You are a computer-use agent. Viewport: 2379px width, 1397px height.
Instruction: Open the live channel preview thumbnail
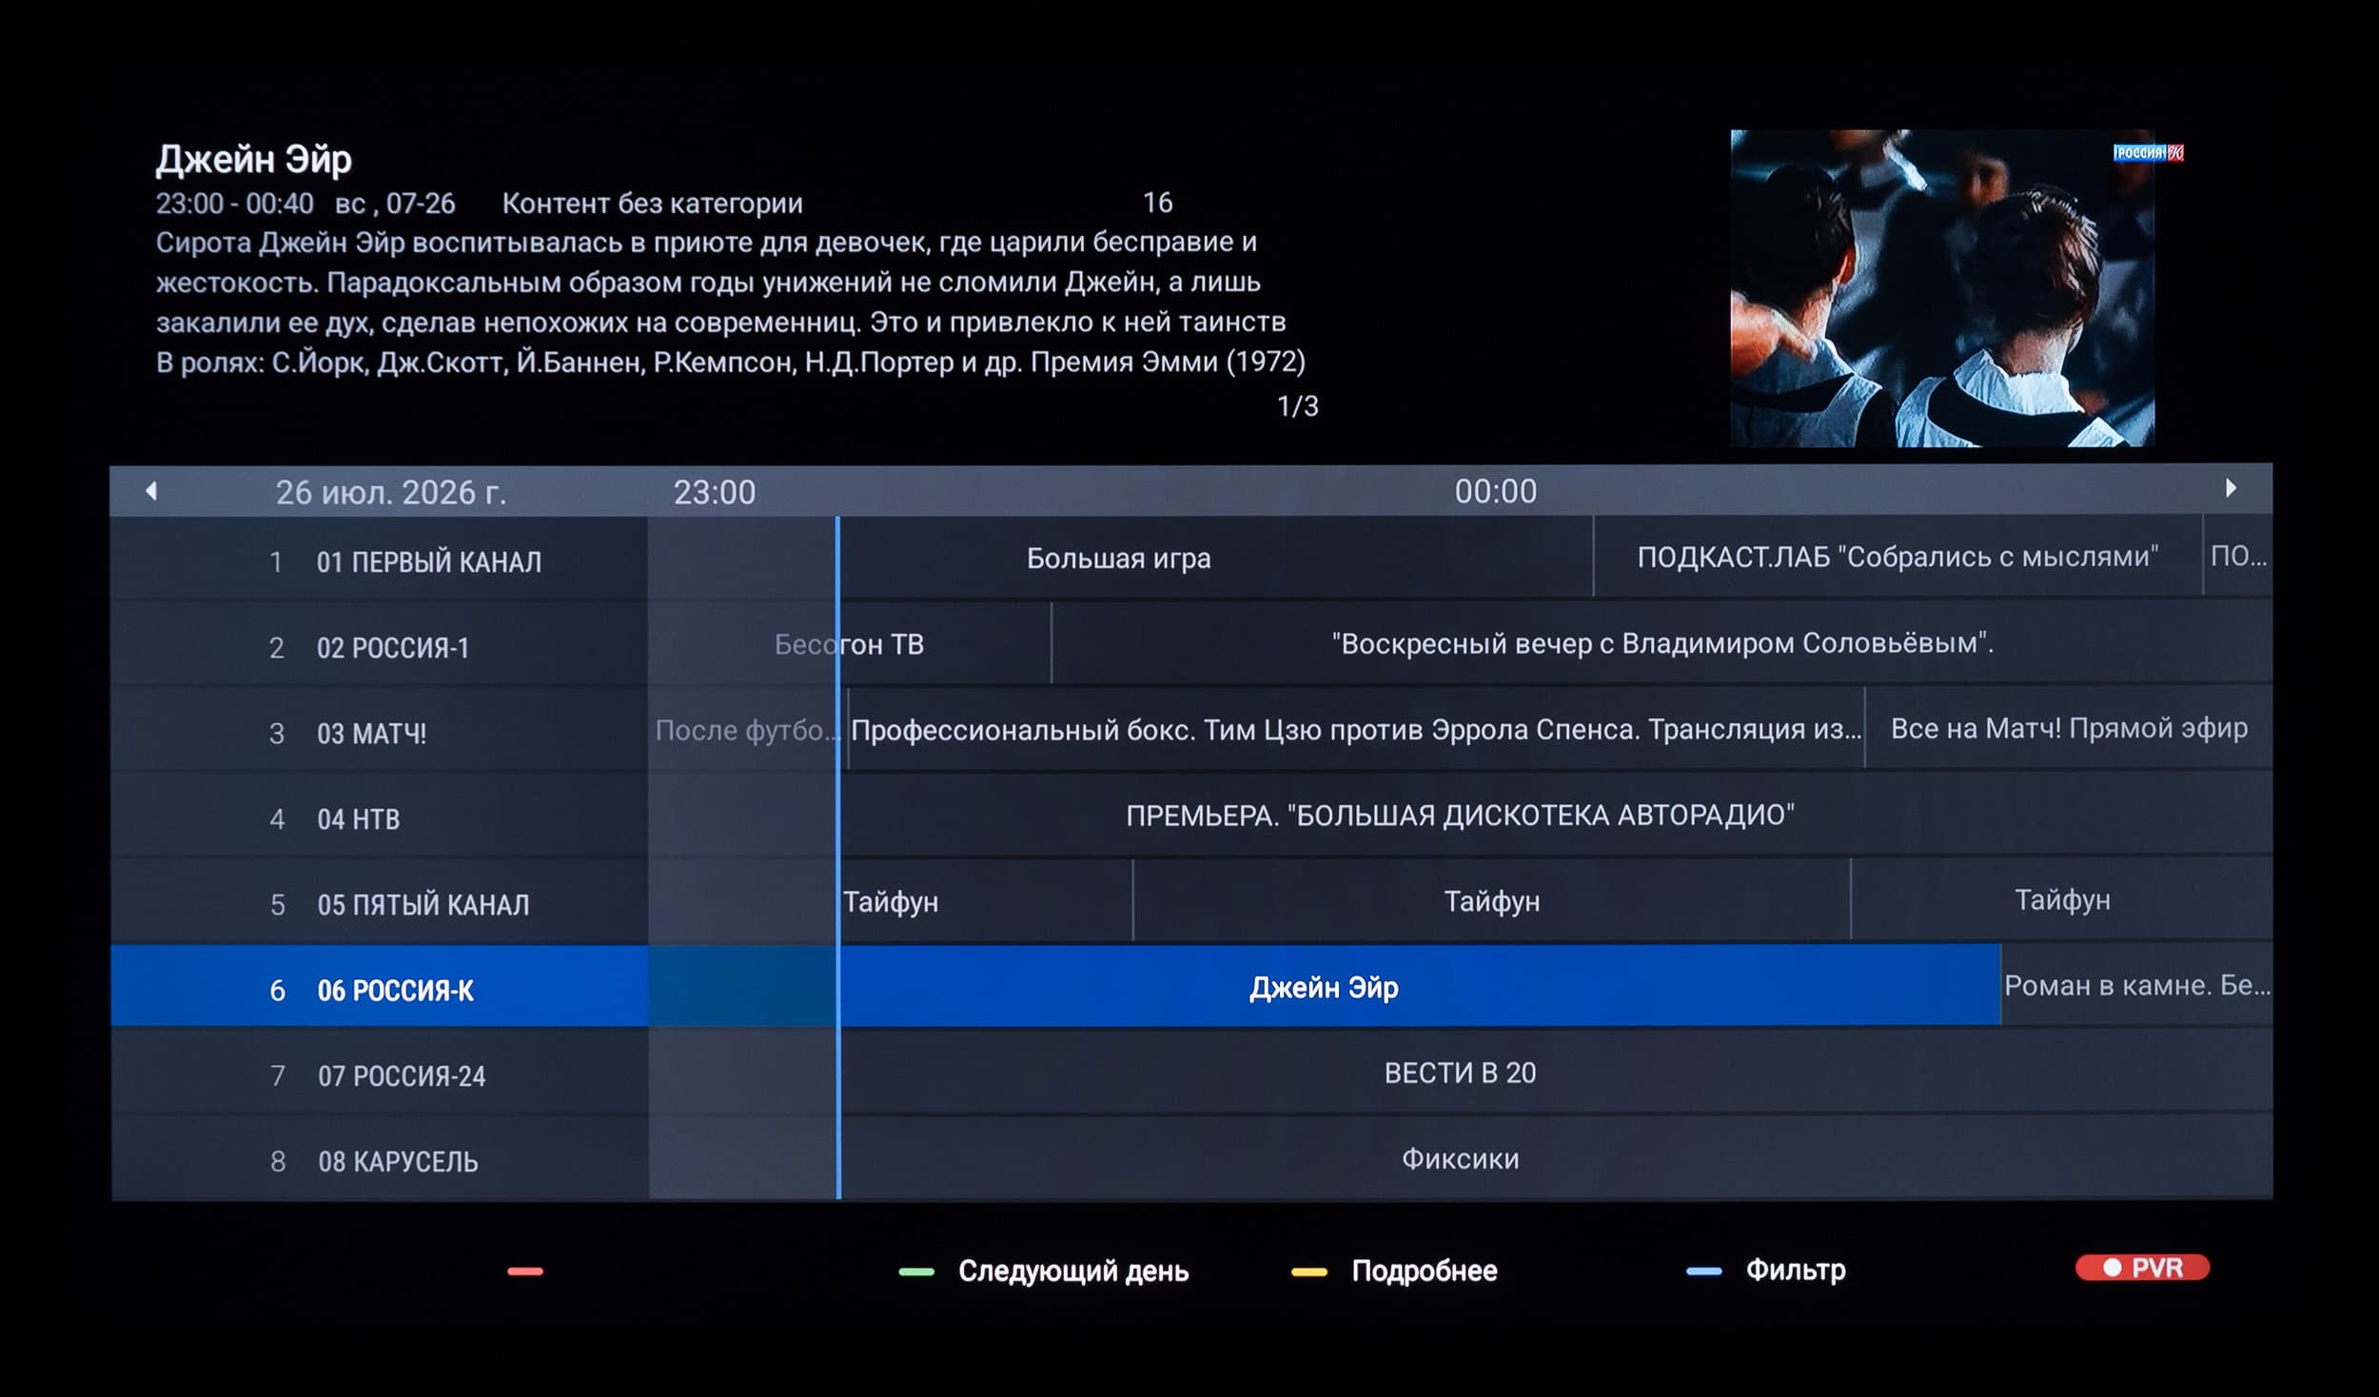(x=1942, y=288)
